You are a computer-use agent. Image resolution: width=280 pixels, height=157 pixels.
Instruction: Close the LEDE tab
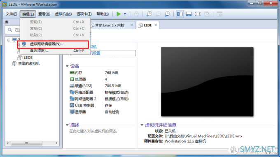[x=156, y=25]
